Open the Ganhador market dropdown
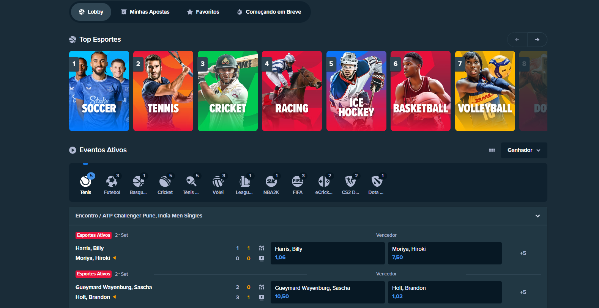Viewport: 599px width, 308px height. point(524,150)
